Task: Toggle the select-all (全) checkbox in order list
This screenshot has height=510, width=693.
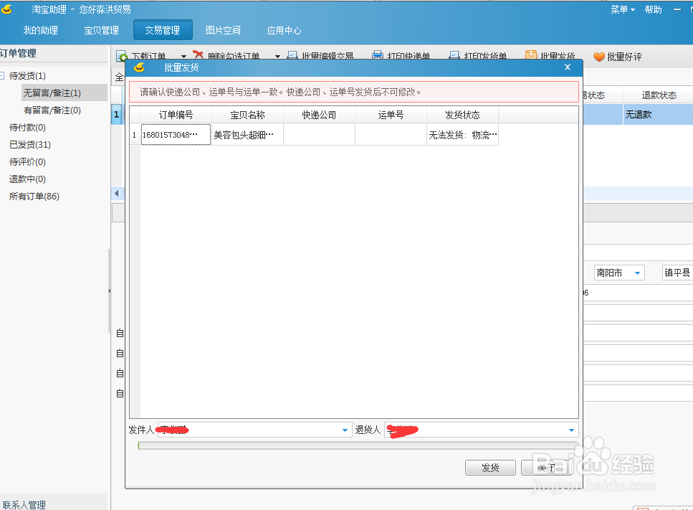Action: (x=118, y=77)
